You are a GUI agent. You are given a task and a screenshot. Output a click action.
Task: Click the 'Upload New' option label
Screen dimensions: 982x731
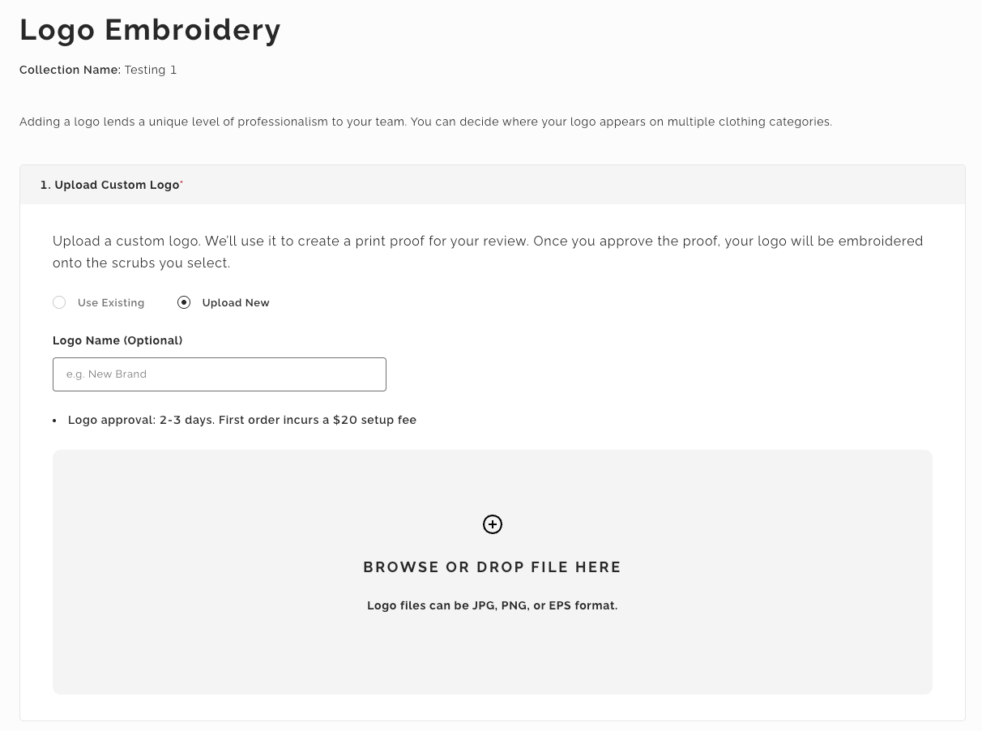pyautogui.click(x=236, y=302)
